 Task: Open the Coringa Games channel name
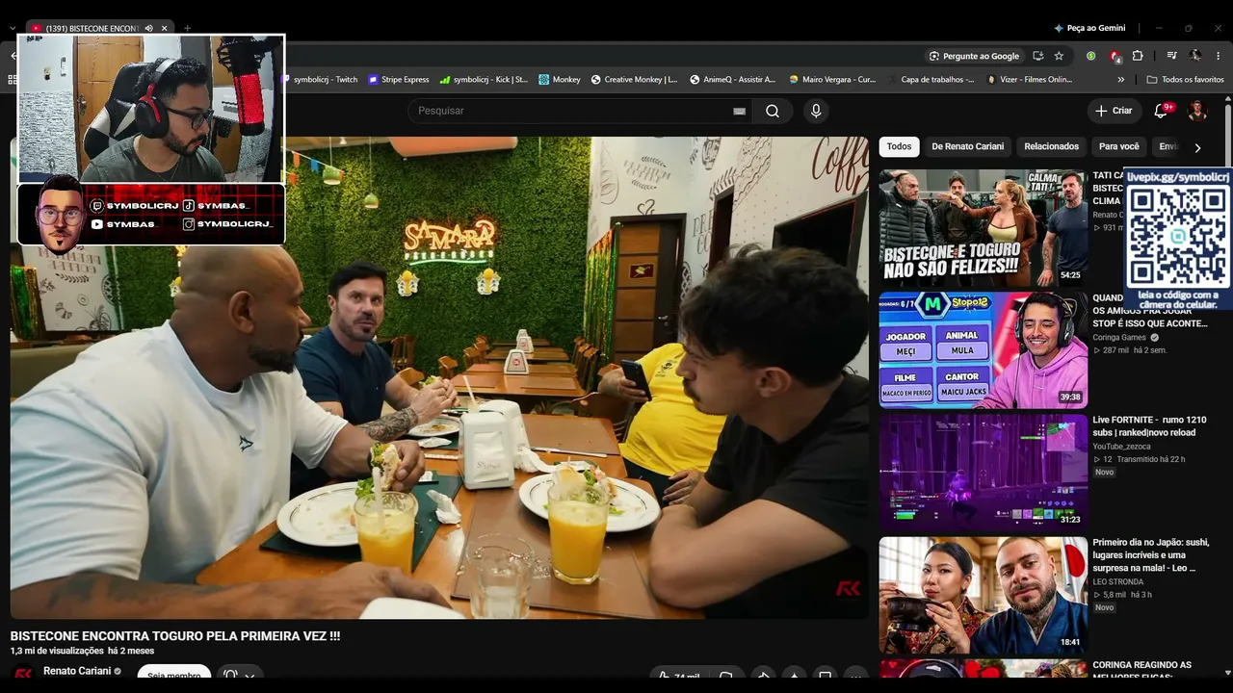click(x=1118, y=338)
